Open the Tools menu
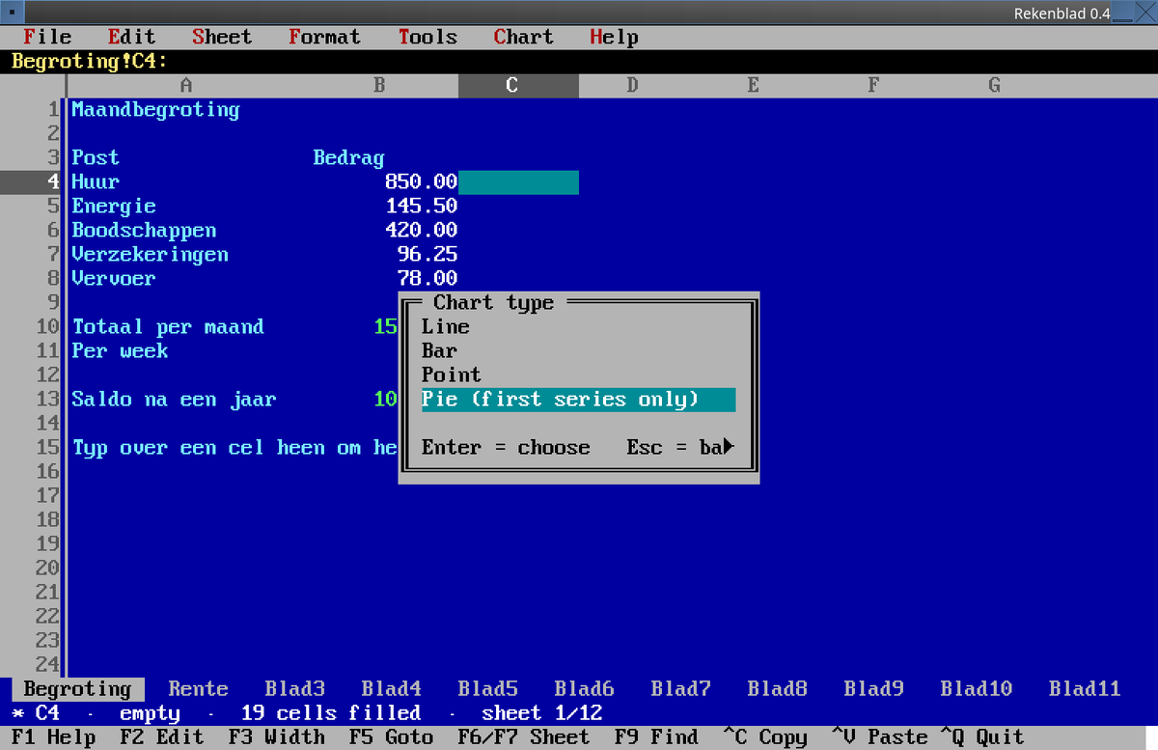Image resolution: width=1158 pixels, height=750 pixels. [x=427, y=37]
